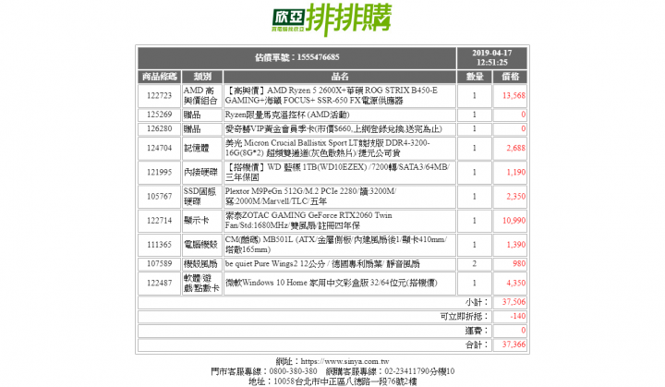Select product code 122487
The width and height of the screenshot is (665, 387).
[x=160, y=283]
